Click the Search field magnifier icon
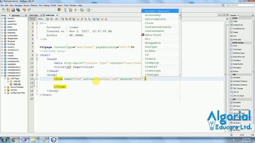The height and width of the screenshot is (143, 255). 223,5
